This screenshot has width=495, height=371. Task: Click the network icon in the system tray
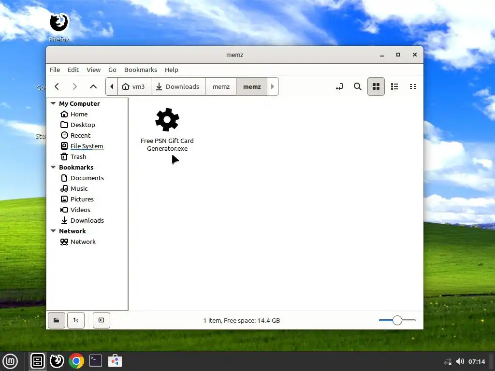[448, 361]
